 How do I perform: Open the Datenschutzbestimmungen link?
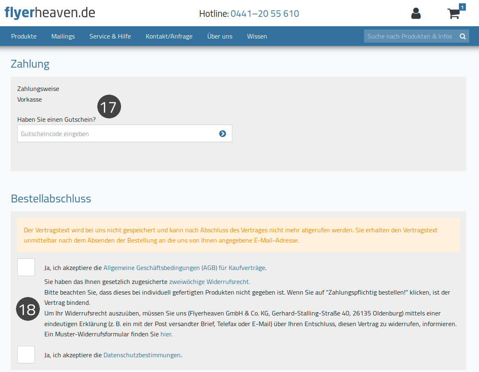click(x=142, y=355)
